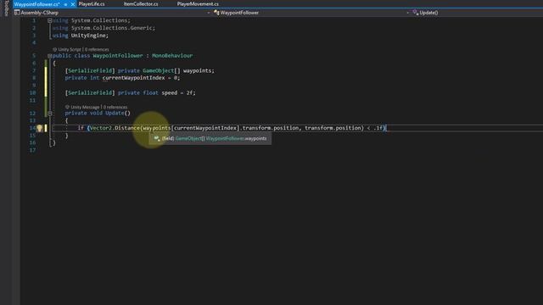The height and width of the screenshot is (305, 543).
Task: Click the WaypointFollower class icon in navigation bar
Action: point(216,13)
